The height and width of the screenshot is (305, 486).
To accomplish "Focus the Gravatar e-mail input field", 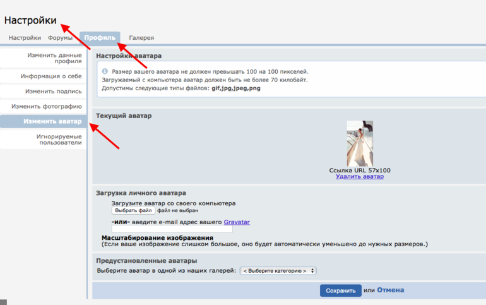I will click(x=172, y=230).
